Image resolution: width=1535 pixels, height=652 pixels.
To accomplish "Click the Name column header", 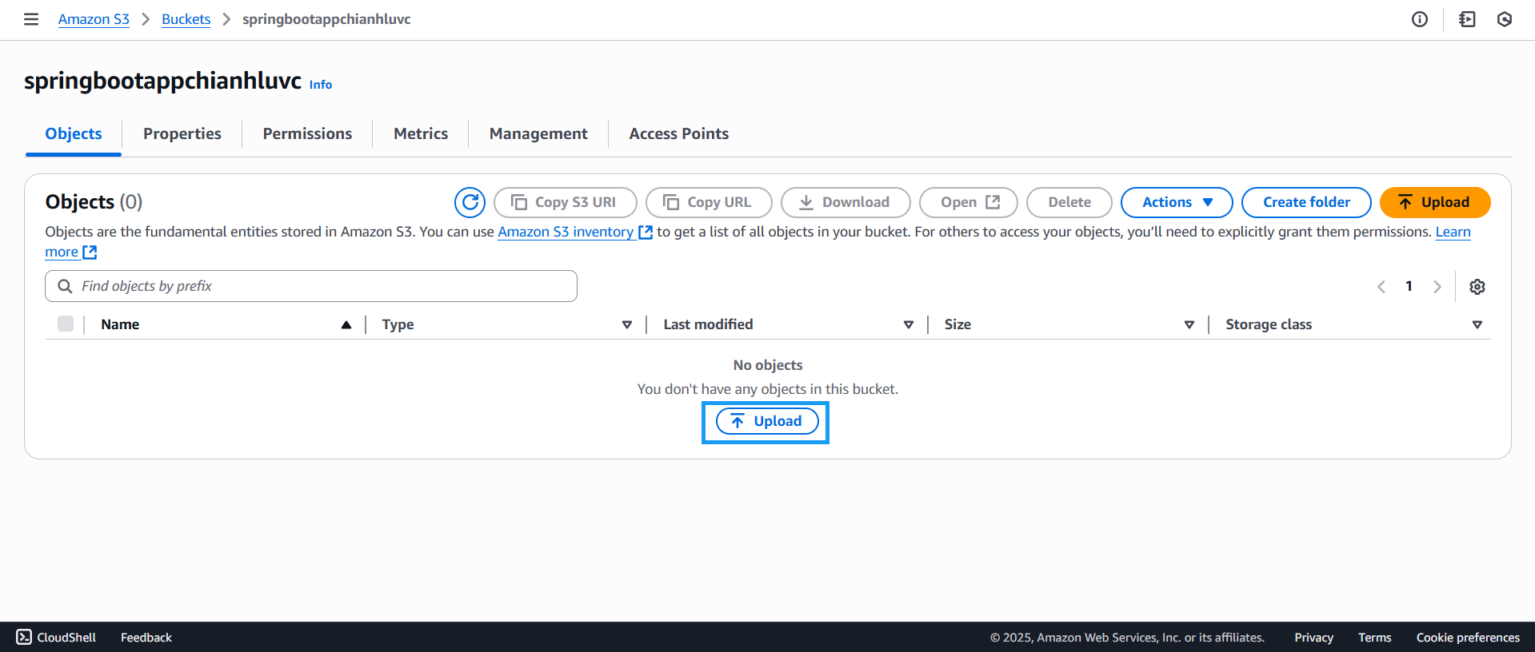I will tap(120, 324).
